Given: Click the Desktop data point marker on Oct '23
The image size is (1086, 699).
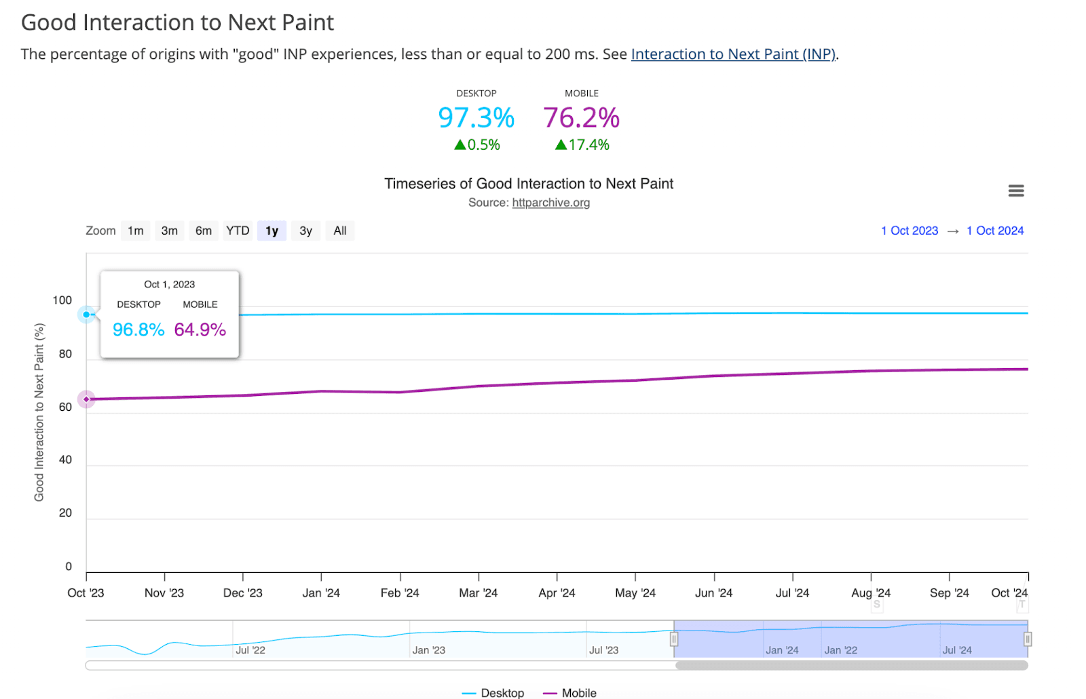Looking at the screenshot, I should tap(87, 314).
